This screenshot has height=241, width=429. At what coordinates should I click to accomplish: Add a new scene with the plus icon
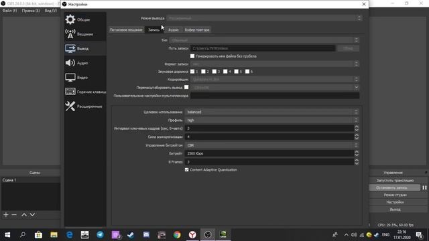(x=6, y=215)
